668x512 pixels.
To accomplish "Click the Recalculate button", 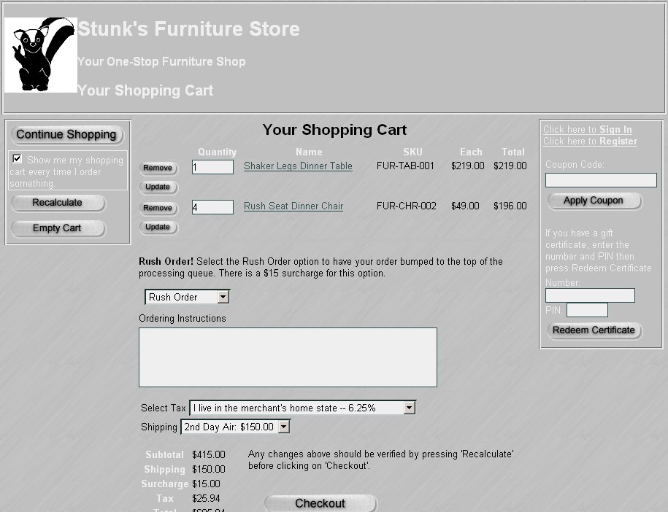I will tap(58, 203).
